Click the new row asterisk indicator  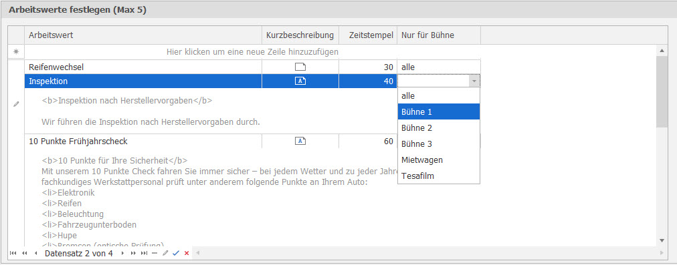click(x=17, y=51)
